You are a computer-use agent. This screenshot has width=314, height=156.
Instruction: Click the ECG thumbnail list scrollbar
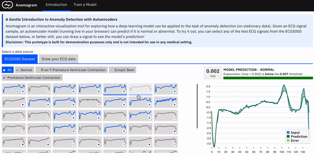(x=197, y=106)
